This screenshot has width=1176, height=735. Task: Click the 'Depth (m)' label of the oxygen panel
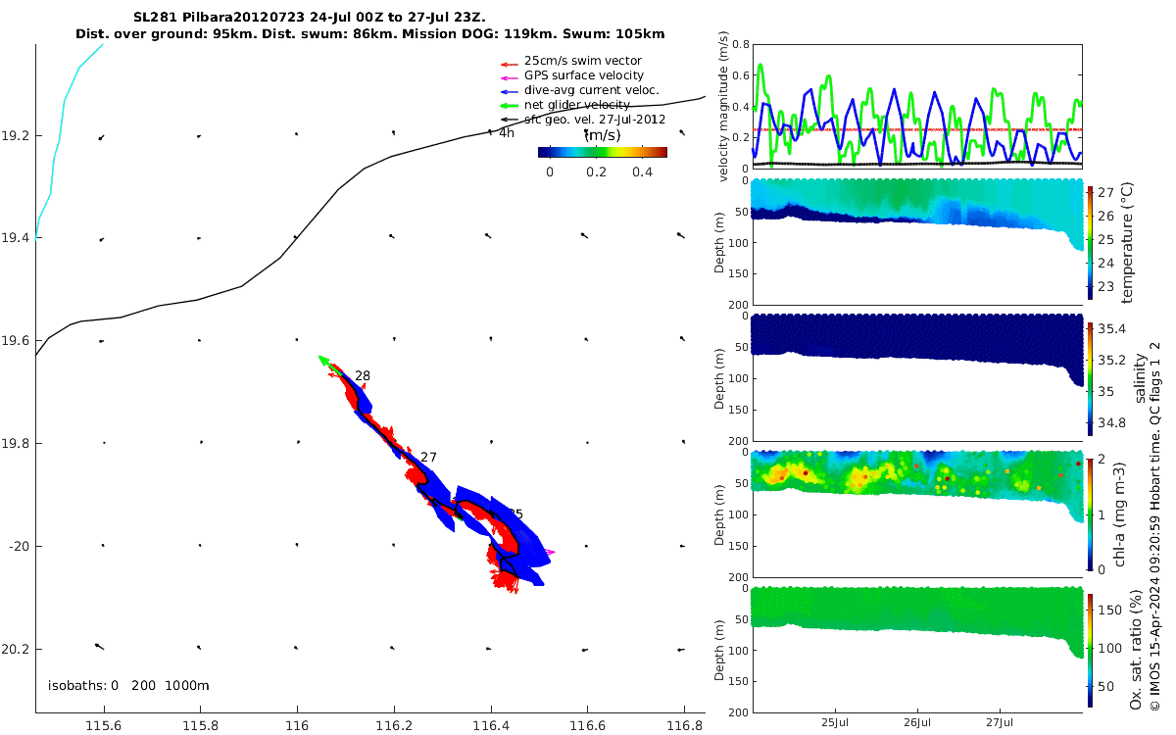pos(719,649)
